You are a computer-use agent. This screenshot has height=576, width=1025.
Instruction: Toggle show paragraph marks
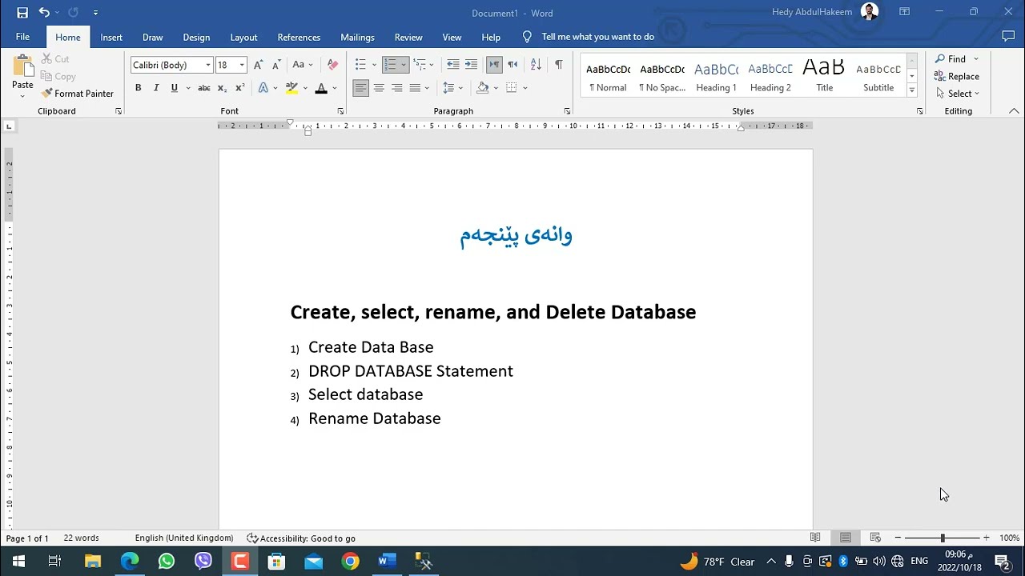[559, 65]
